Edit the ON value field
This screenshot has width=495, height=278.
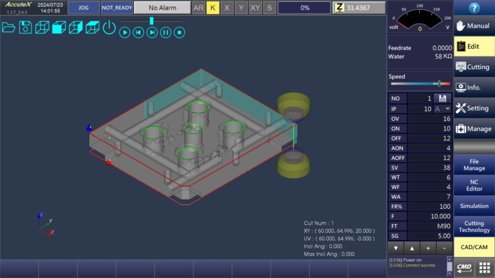click(x=430, y=128)
